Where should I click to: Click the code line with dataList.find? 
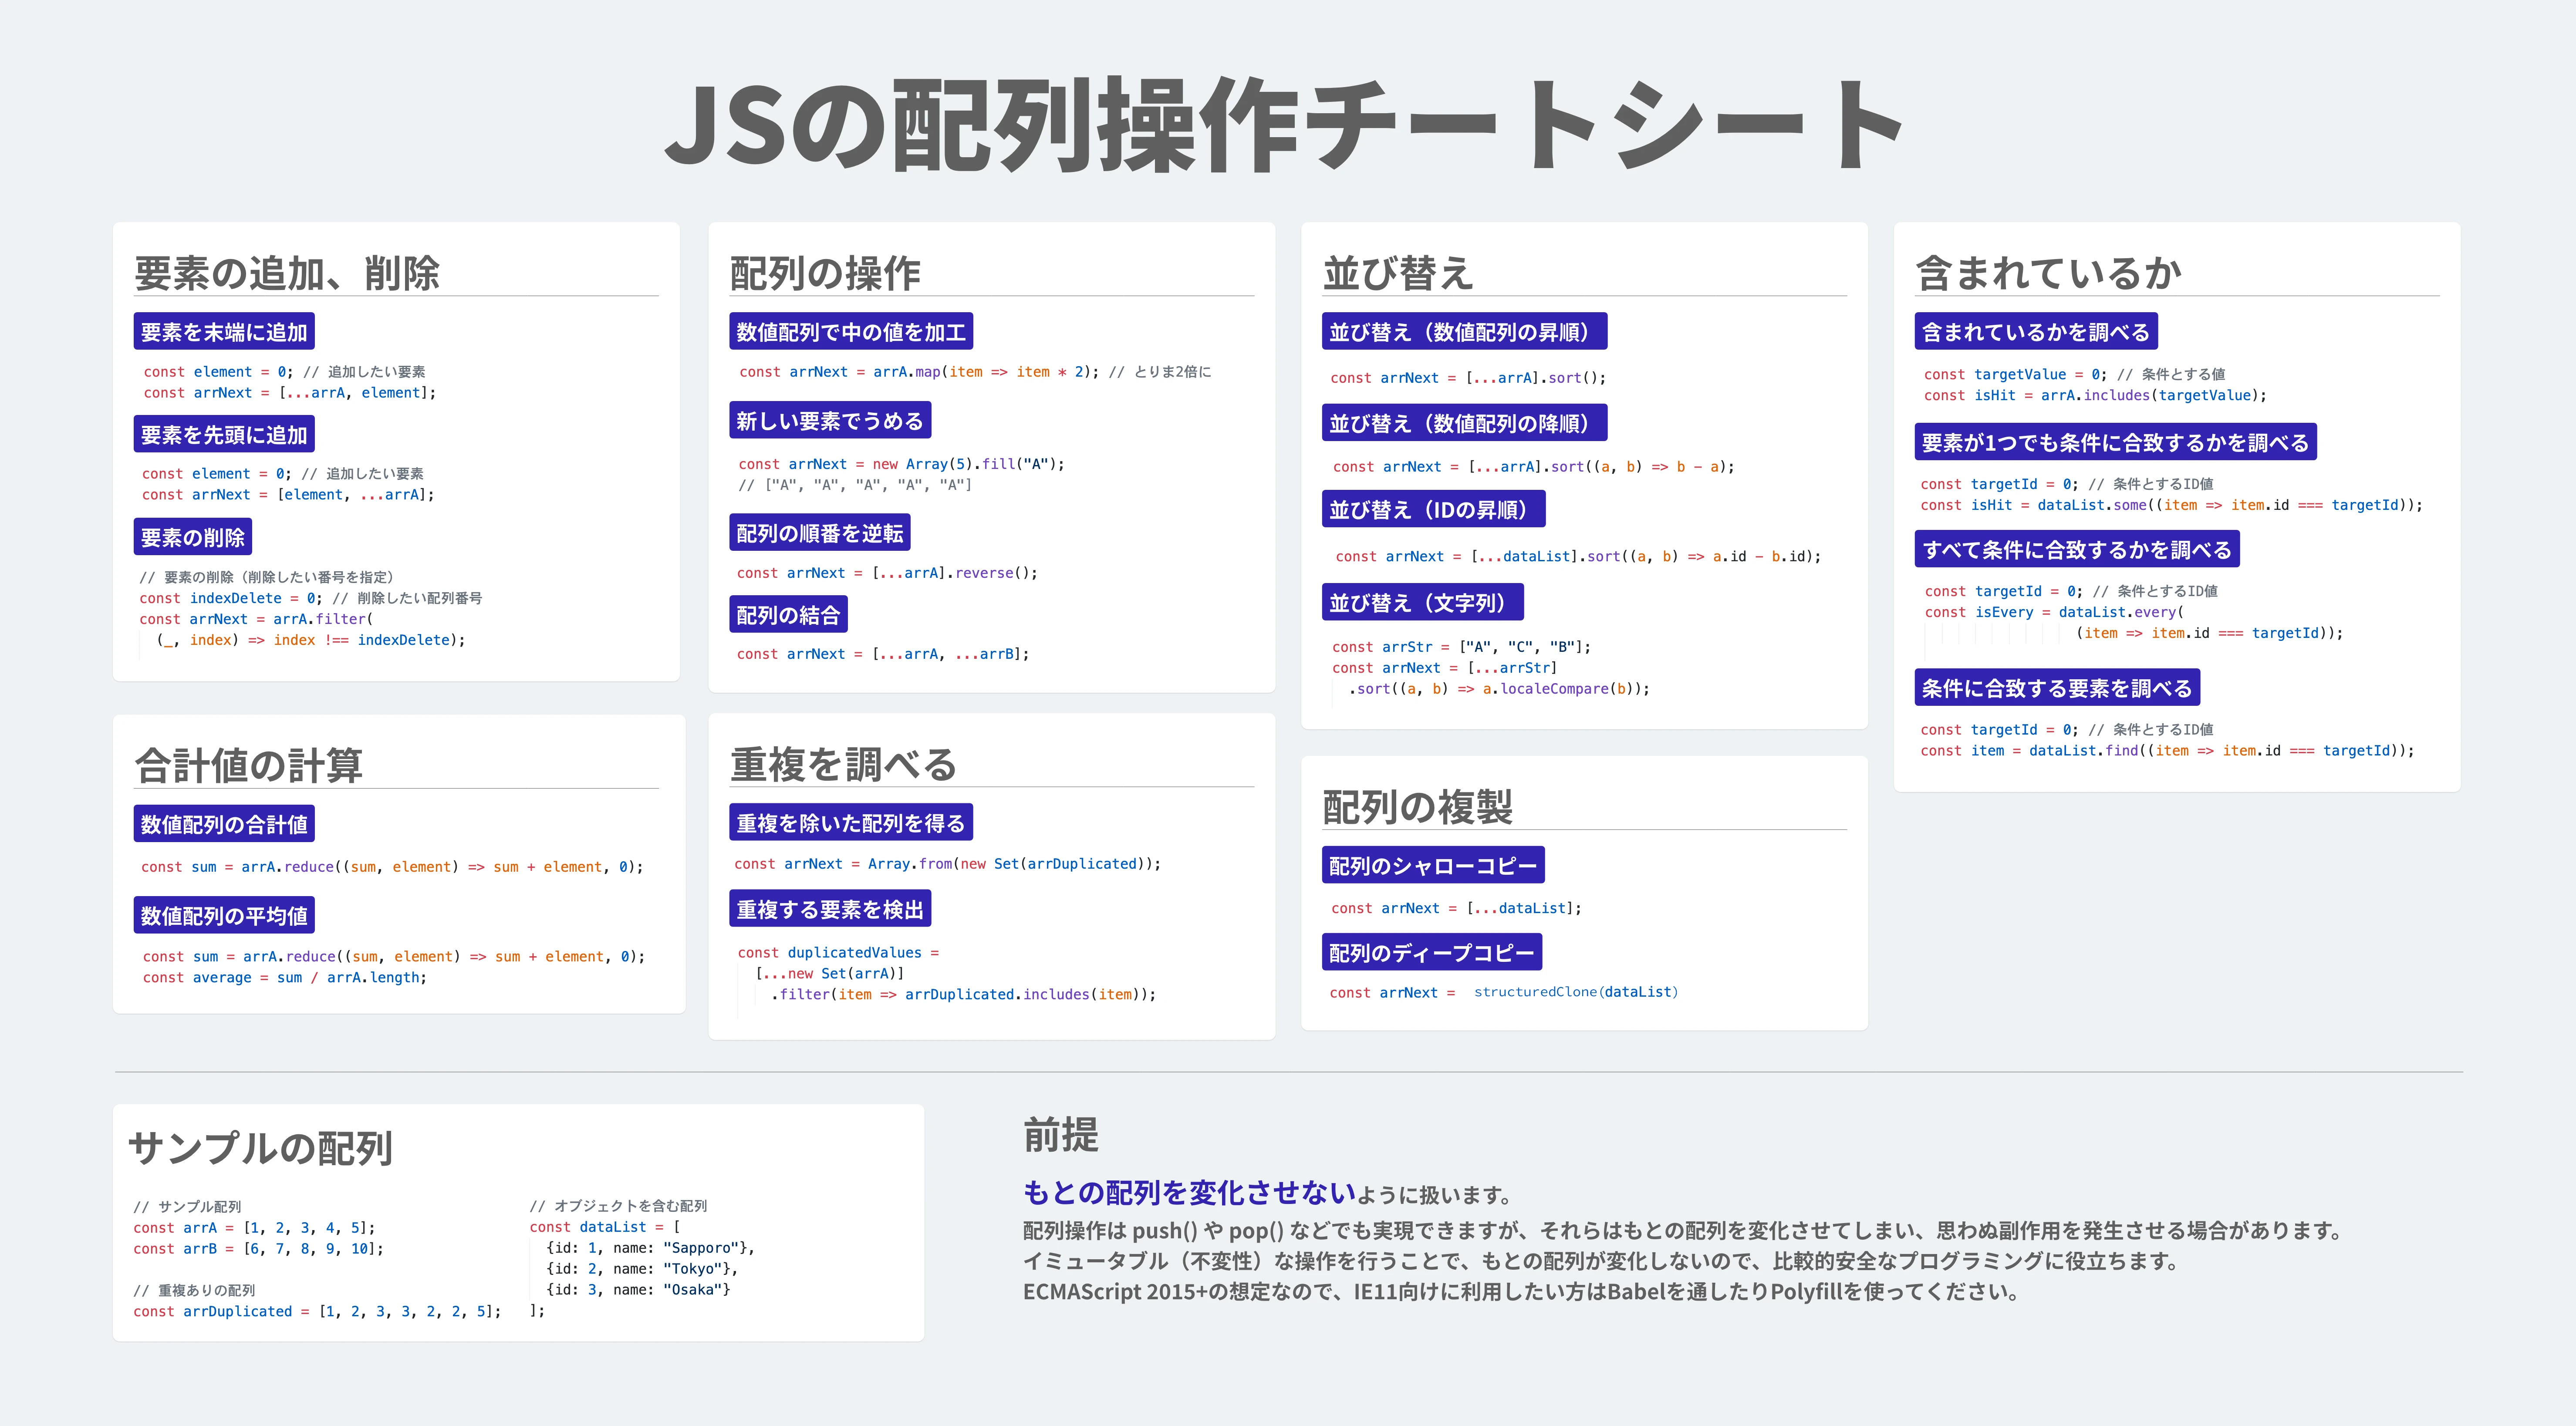coord(2167,751)
